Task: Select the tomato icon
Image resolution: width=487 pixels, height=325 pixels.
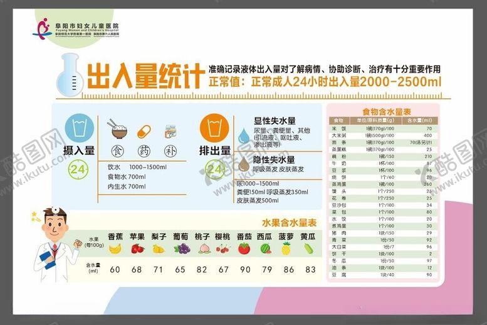Action: pyautogui.click(x=244, y=249)
